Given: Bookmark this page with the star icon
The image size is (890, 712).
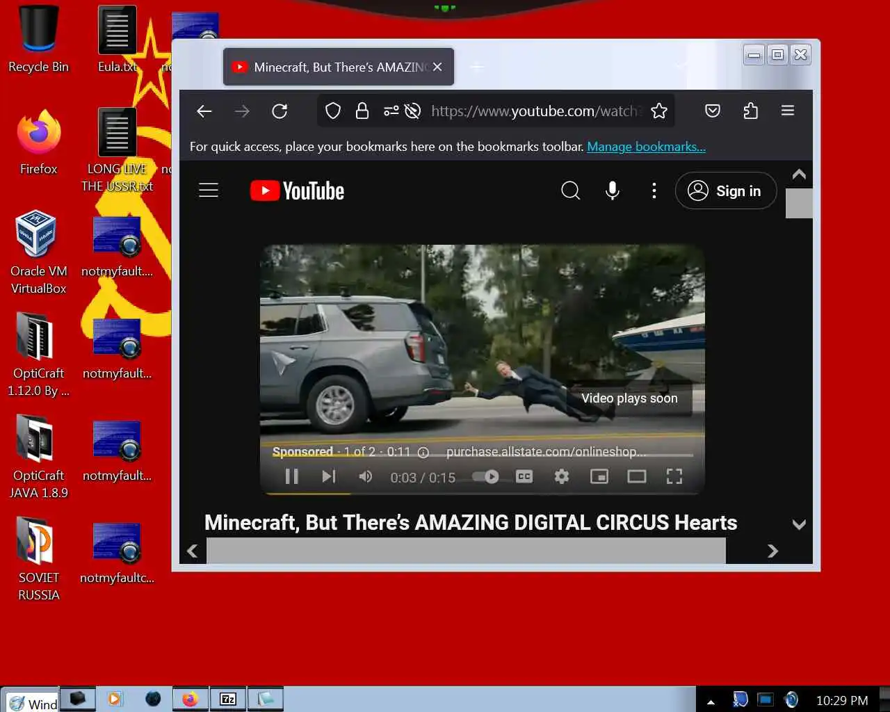Looking at the screenshot, I should 659,111.
